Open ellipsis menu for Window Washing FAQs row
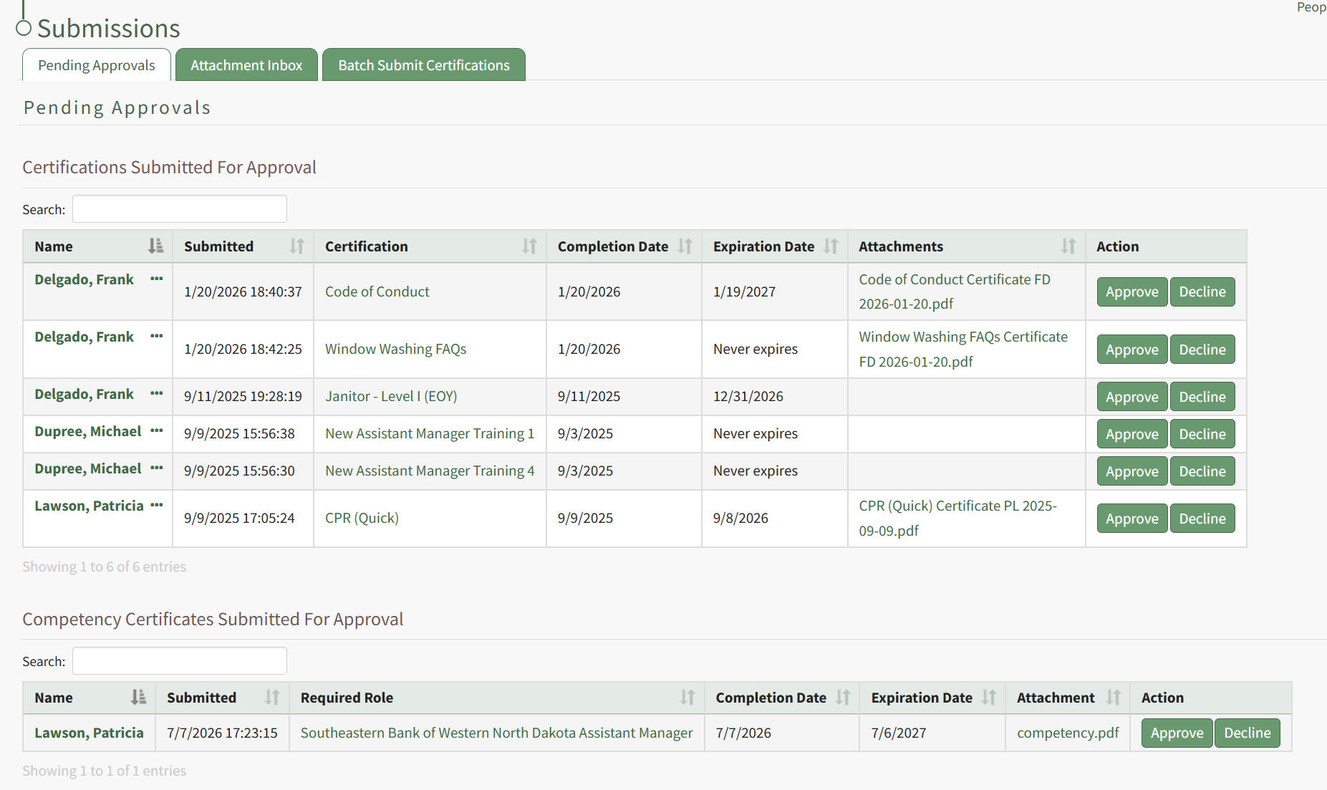Screen dimensions: 1327x790 157,336
